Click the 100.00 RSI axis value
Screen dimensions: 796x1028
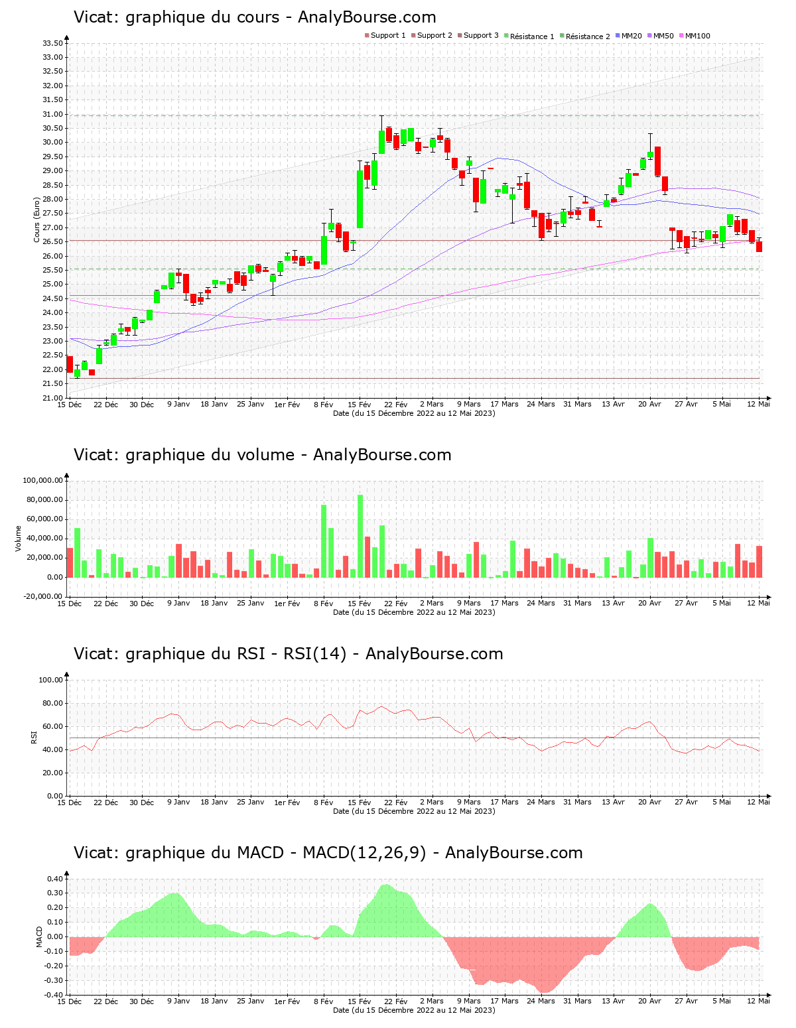tap(51, 680)
